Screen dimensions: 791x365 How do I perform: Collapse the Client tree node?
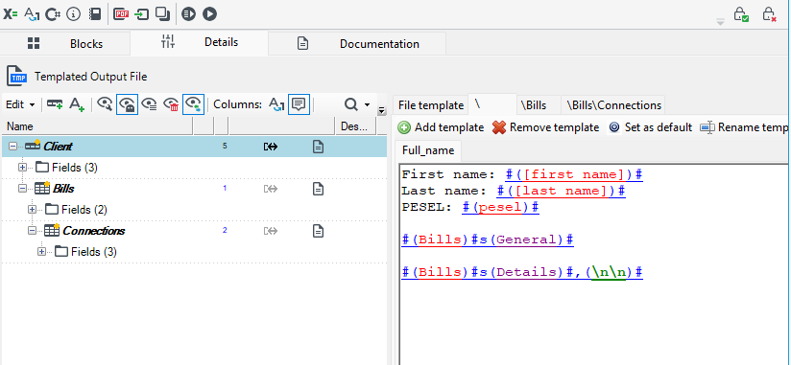(12, 147)
